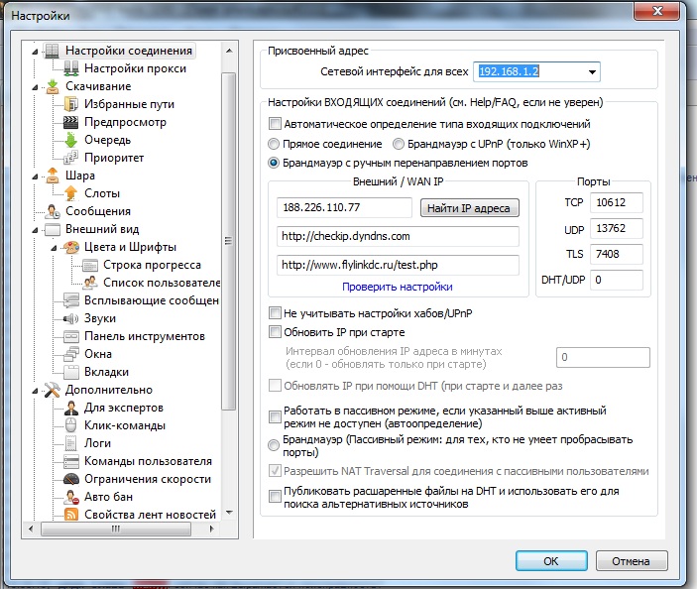Click the Список пользователей icon
This screenshot has width=697, height=589.
pos(90,283)
